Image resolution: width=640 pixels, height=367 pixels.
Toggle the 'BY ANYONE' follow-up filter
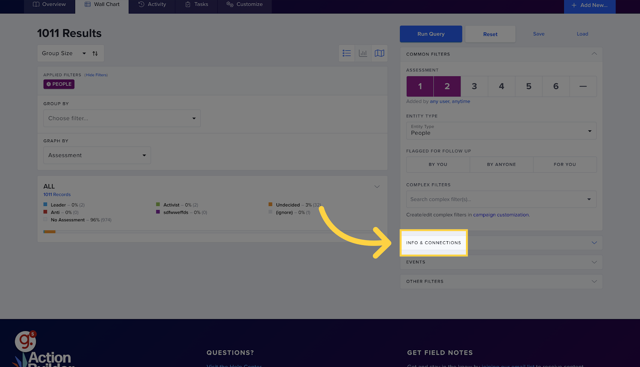(x=501, y=164)
